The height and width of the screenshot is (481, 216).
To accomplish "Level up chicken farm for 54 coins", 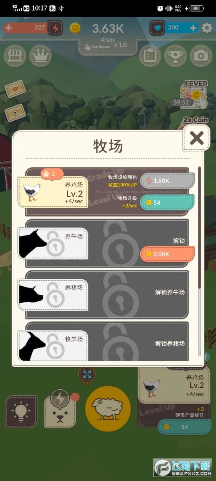I will click(167, 203).
